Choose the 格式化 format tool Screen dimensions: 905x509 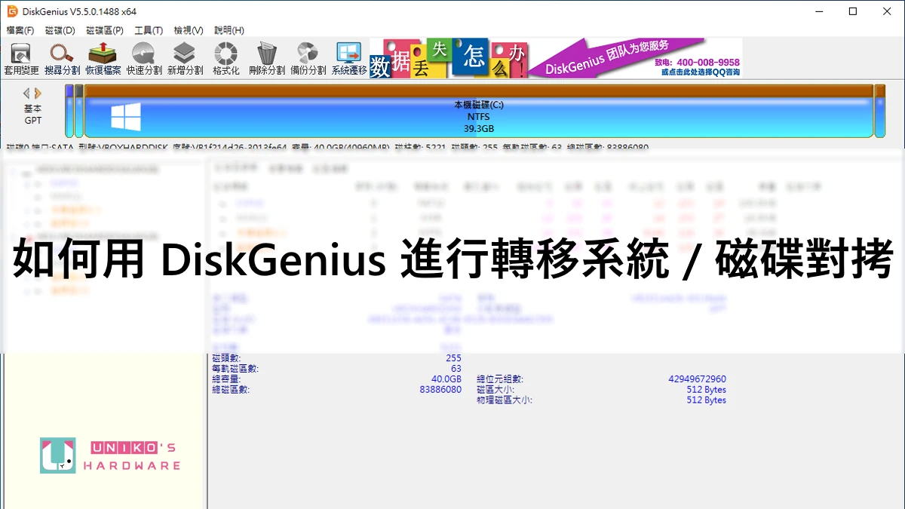[225, 59]
